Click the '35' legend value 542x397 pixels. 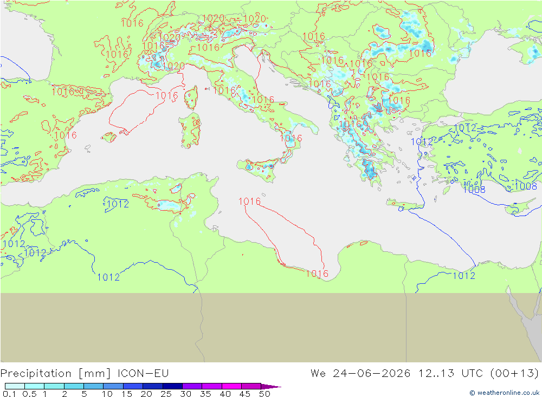(205, 394)
